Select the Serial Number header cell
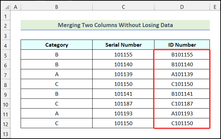221x139 pixels. 123,45
